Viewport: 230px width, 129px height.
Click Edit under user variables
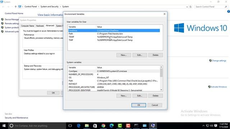point(140,55)
